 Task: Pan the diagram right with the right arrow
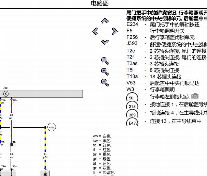click(115, 31)
